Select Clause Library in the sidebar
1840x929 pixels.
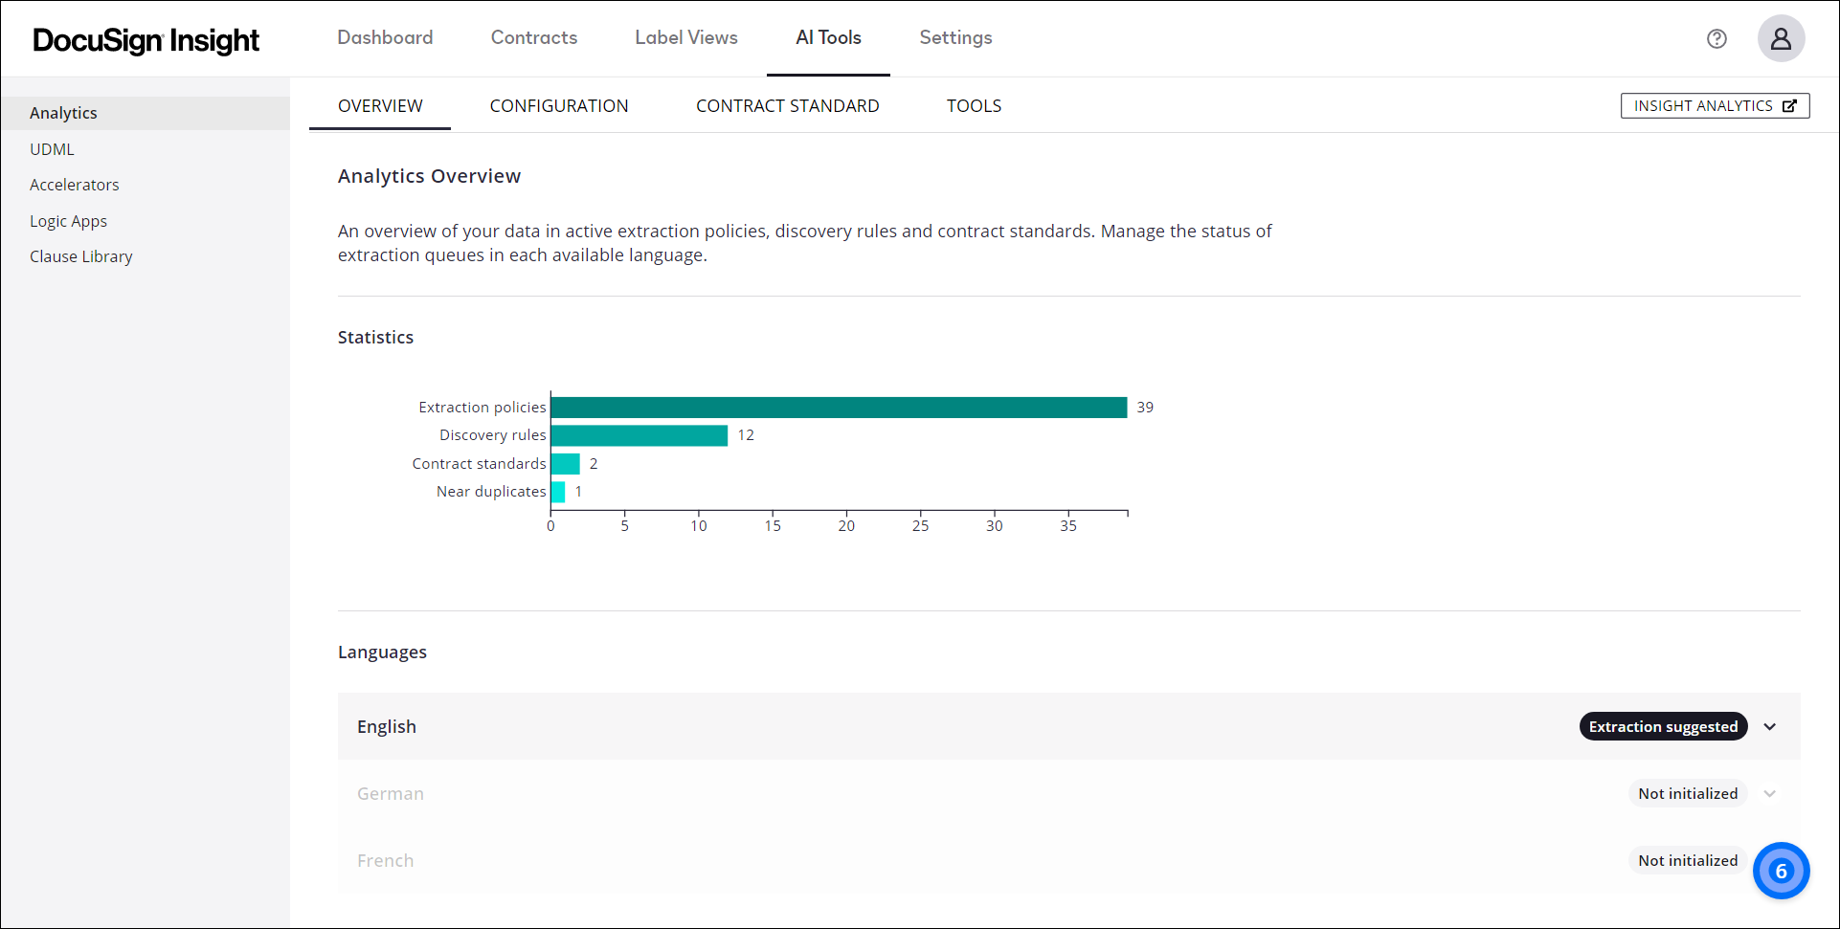(81, 255)
